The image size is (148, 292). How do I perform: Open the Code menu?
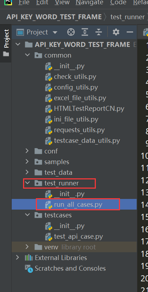(x=118, y=2)
